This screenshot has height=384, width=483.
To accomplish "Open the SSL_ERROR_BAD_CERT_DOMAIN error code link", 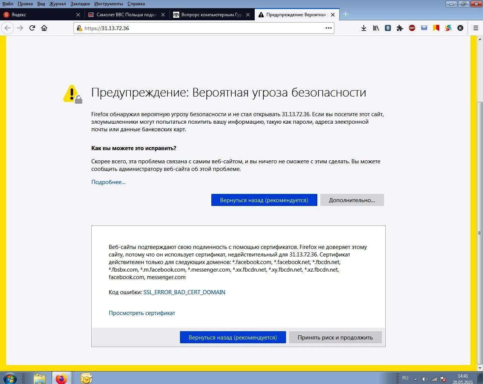I will pos(184,292).
